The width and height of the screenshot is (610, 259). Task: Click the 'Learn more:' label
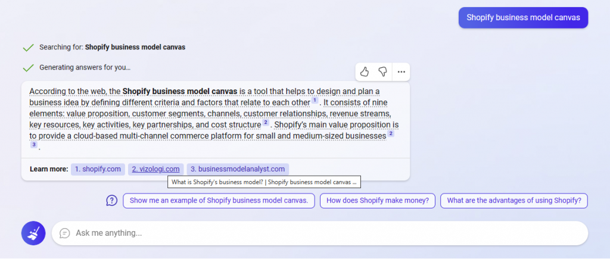coord(49,169)
